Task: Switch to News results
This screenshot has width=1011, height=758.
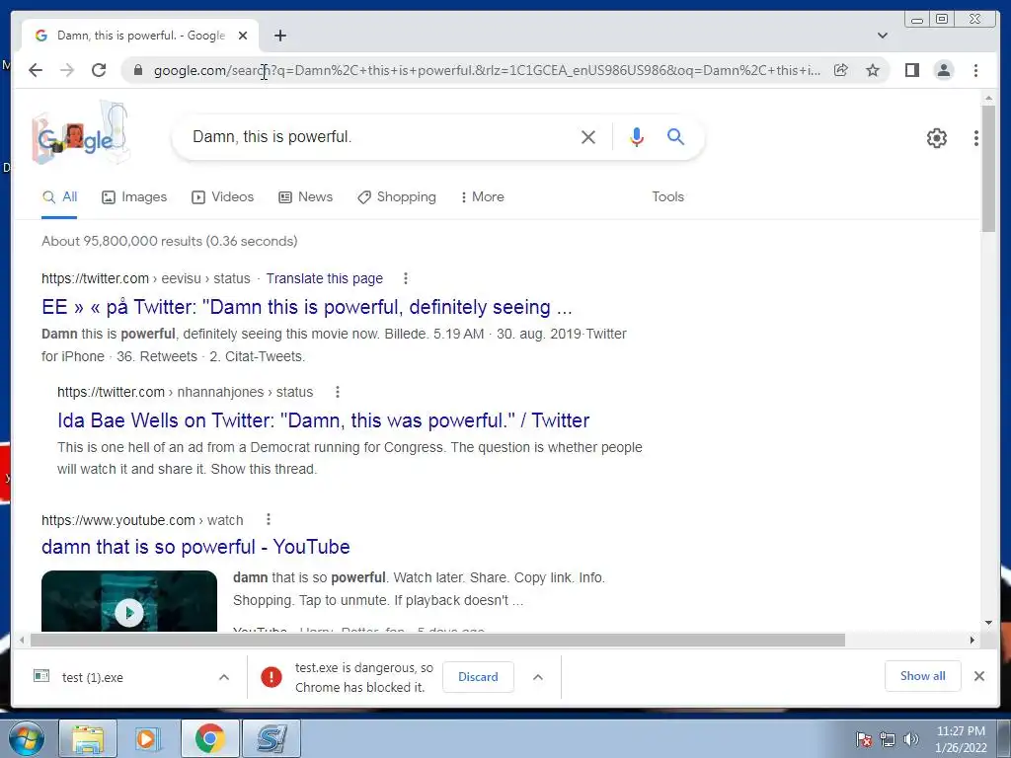Action: pyautogui.click(x=305, y=197)
